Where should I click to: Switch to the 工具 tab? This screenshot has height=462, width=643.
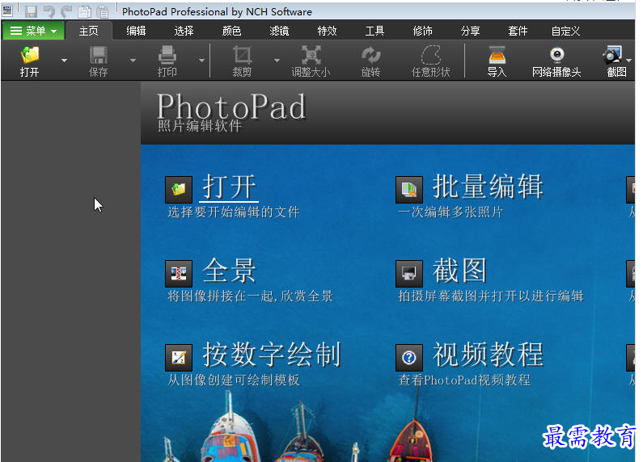[x=374, y=31]
